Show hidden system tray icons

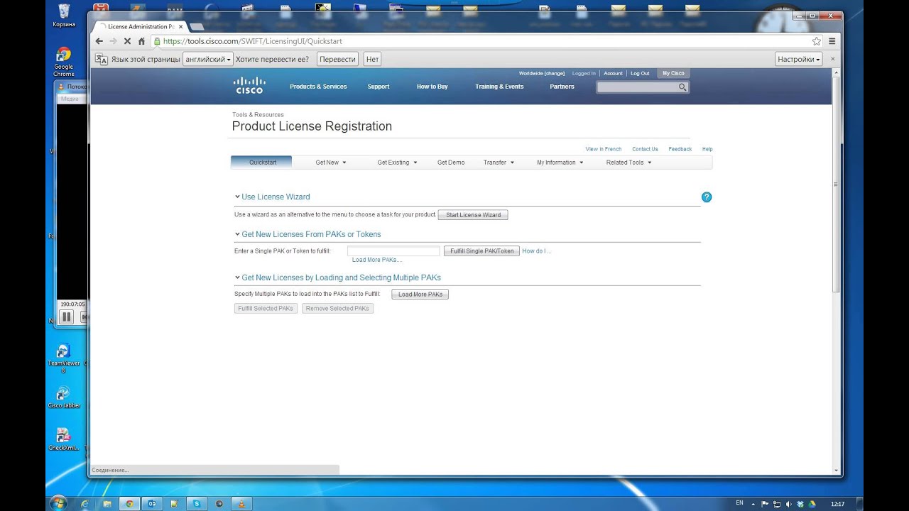click(753, 504)
